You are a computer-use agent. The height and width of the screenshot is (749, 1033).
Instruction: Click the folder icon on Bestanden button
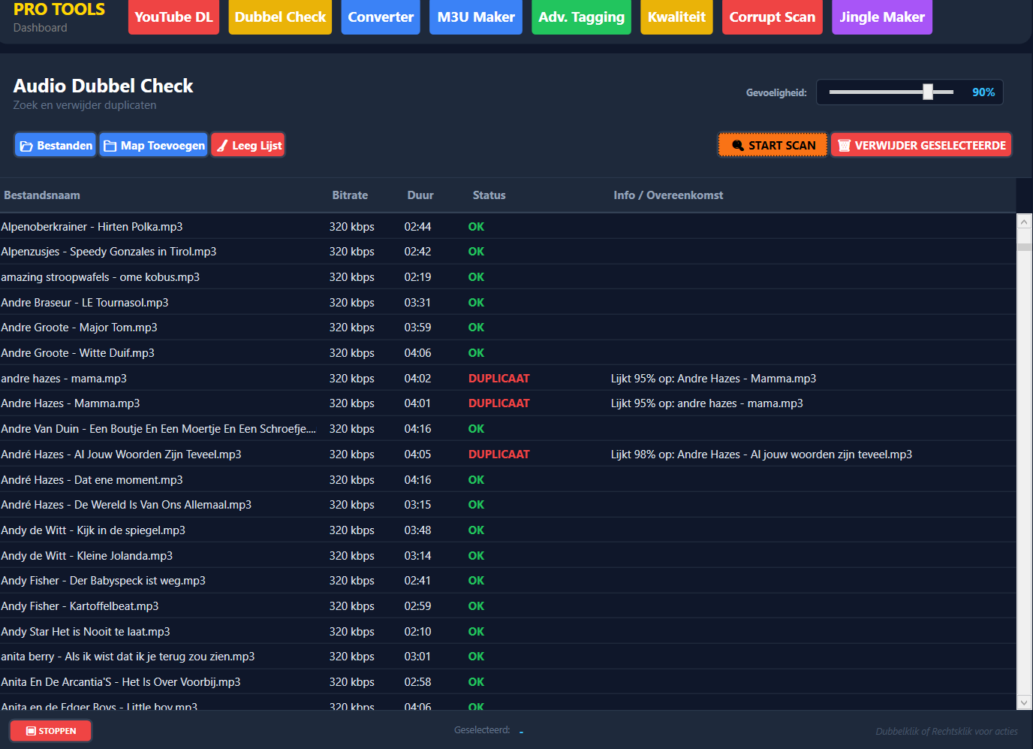tap(26, 146)
